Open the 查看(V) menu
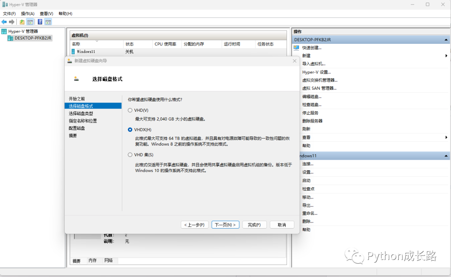This screenshot has width=451, height=277. (46, 13)
